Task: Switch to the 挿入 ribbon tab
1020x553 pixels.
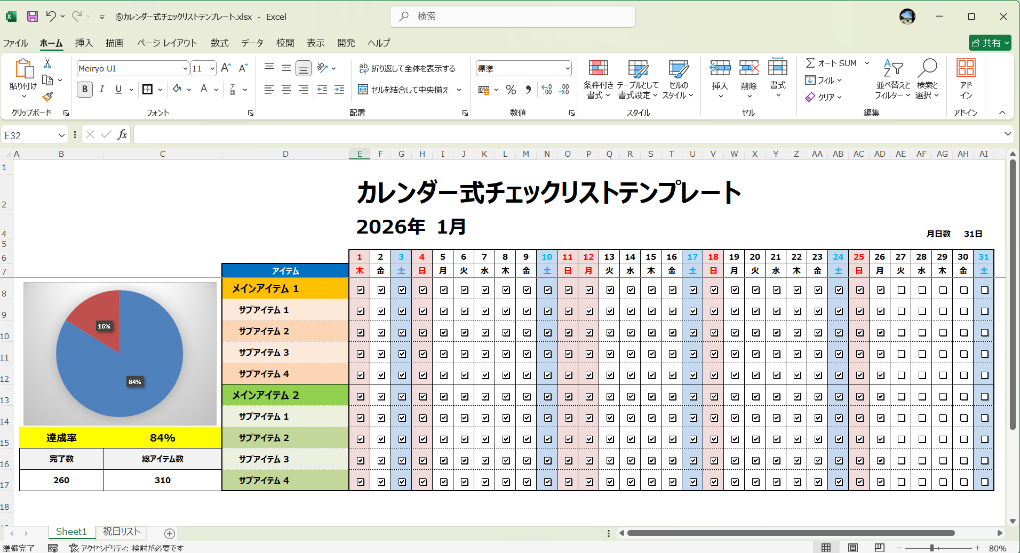Action: (83, 43)
